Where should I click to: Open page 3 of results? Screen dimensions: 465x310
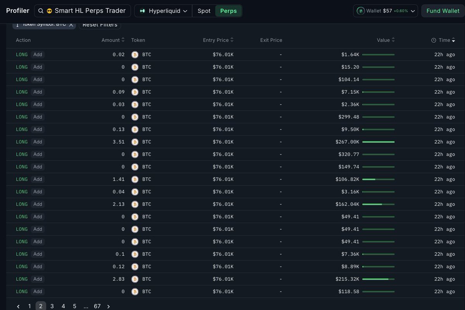tap(52, 306)
